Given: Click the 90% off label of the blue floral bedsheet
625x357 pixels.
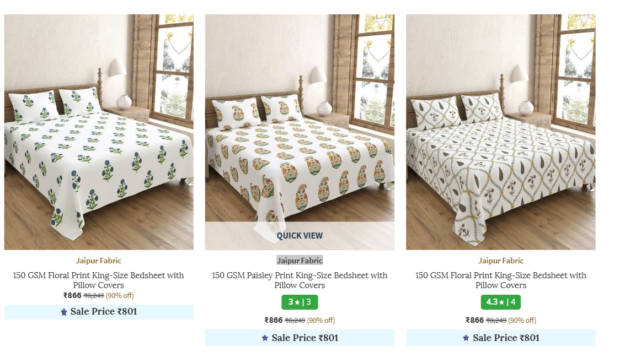Looking at the screenshot, I should pos(120,296).
